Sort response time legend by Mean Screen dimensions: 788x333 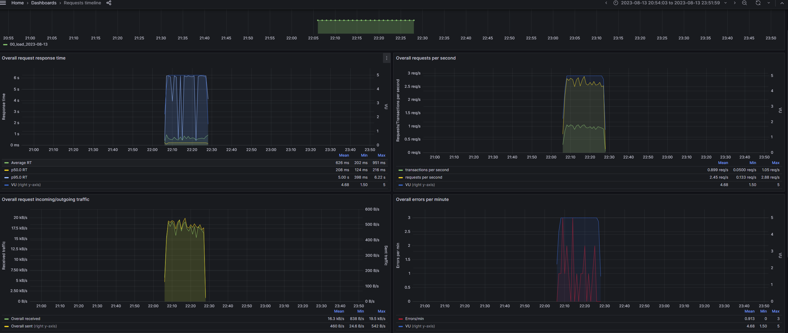(x=344, y=155)
